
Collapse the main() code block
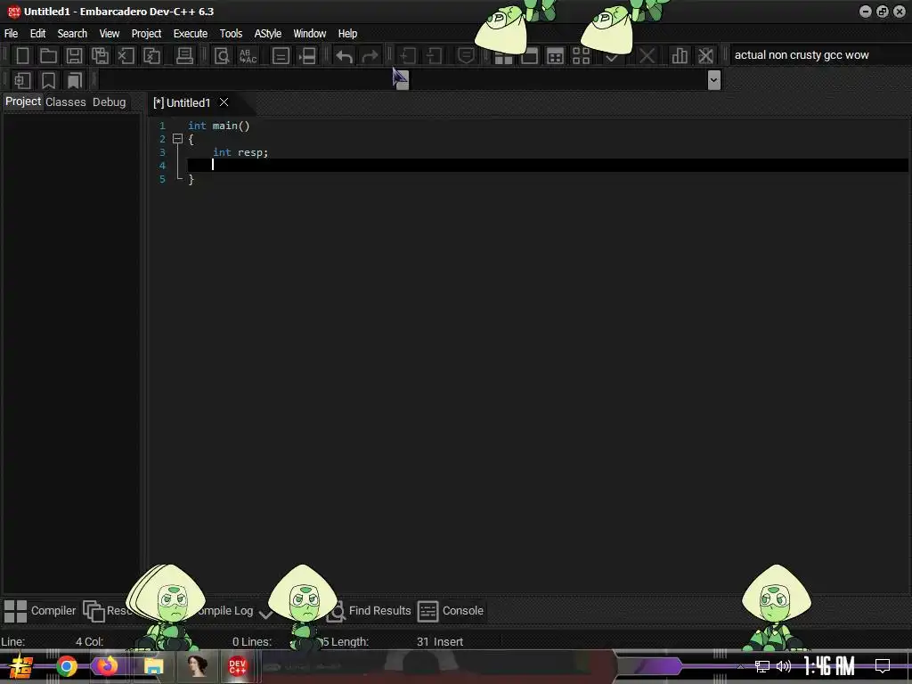[x=177, y=139]
